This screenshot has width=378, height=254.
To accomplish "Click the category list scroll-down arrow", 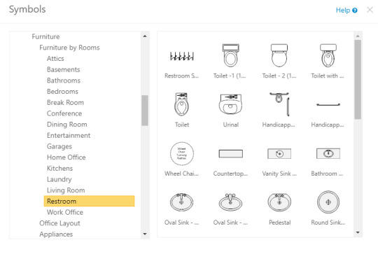I will tap(145, 234).
